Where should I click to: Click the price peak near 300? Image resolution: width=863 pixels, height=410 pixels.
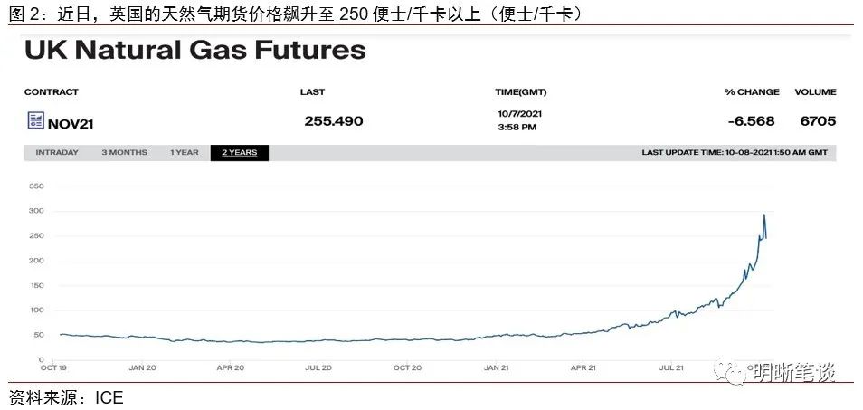[764, 215]
